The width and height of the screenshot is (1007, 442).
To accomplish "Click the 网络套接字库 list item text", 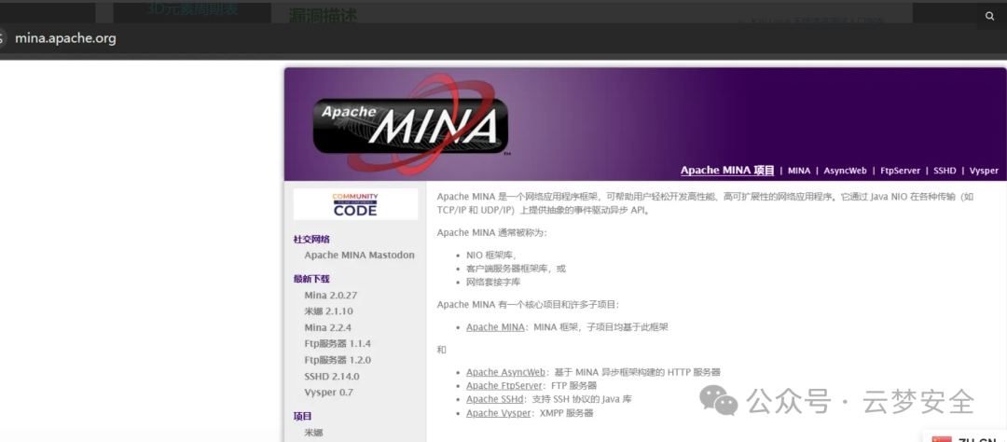I will click(493, 282).
